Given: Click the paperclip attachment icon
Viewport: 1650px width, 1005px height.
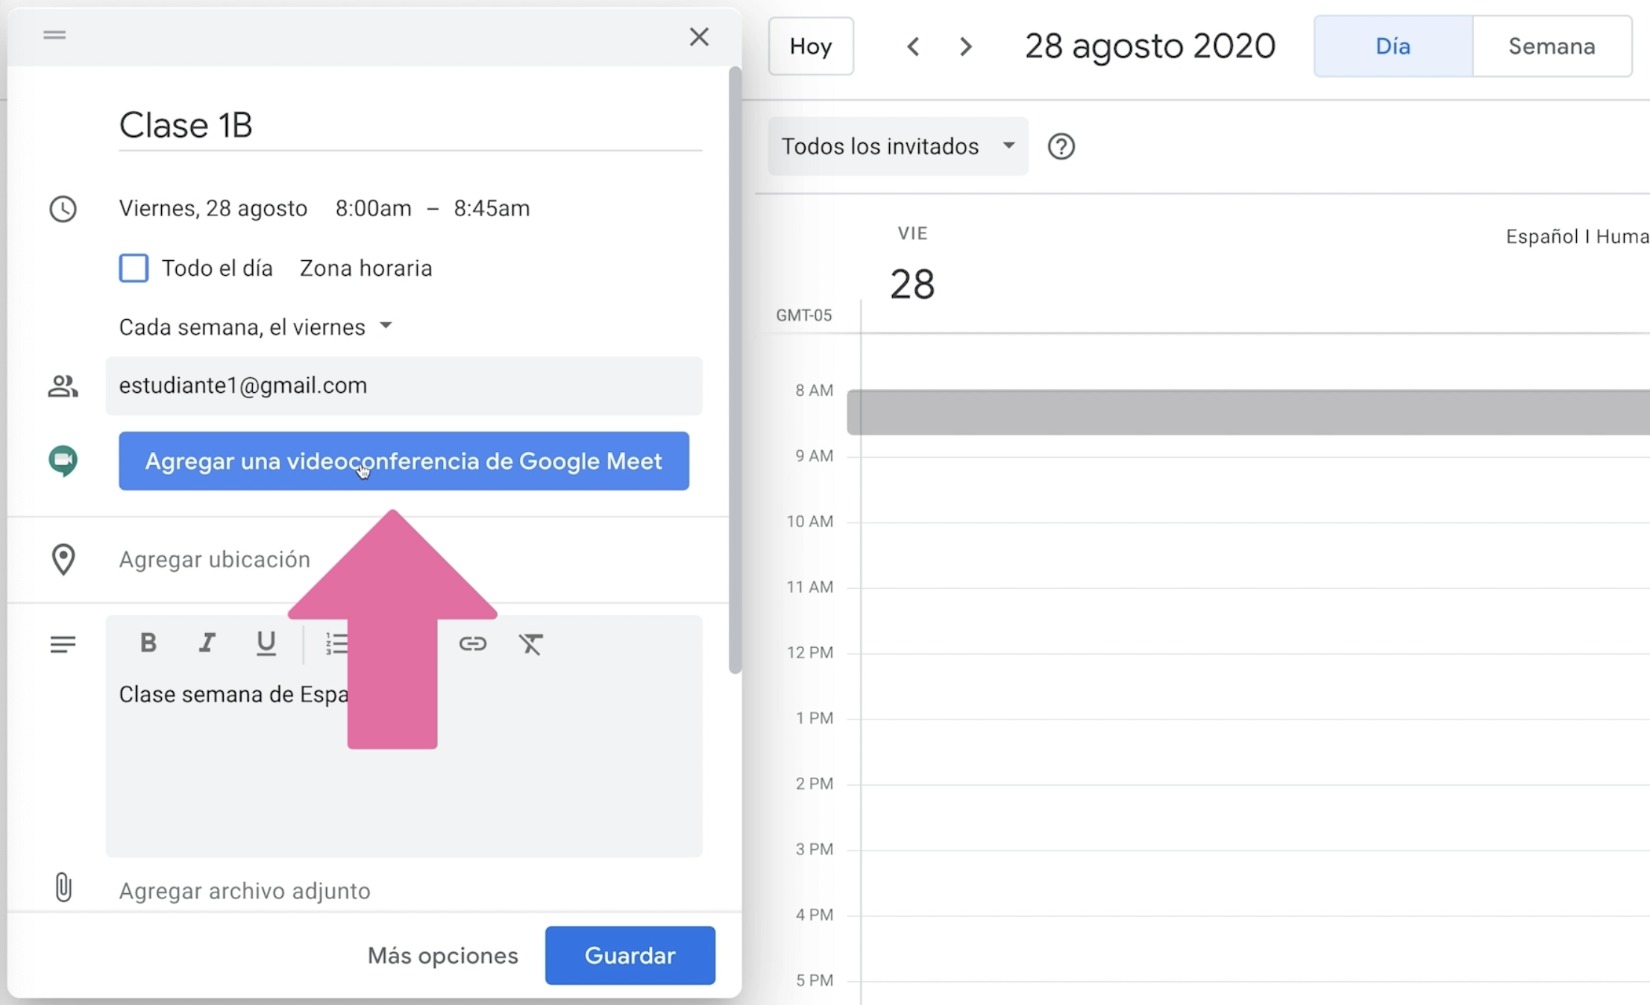Looking at the screenshot, I should click(x=63, y=888).
